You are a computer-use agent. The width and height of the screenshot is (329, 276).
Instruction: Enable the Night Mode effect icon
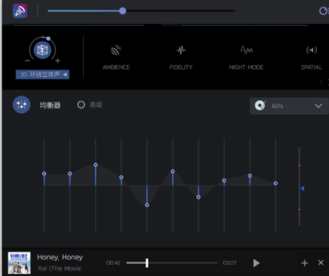246,50
